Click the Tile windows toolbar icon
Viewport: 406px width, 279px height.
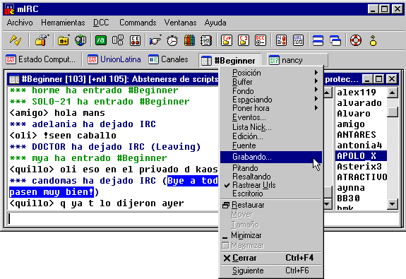pos(318,40)
